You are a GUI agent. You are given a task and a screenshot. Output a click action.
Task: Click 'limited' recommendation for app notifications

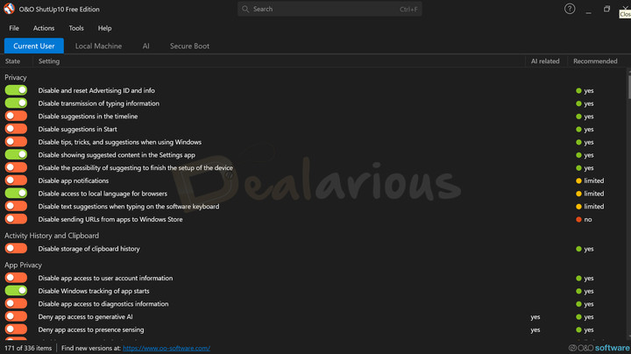point(590,181)
